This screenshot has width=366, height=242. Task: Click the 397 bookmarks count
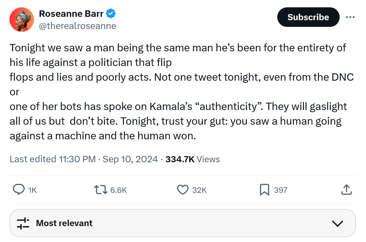click(x=280, y=190)
